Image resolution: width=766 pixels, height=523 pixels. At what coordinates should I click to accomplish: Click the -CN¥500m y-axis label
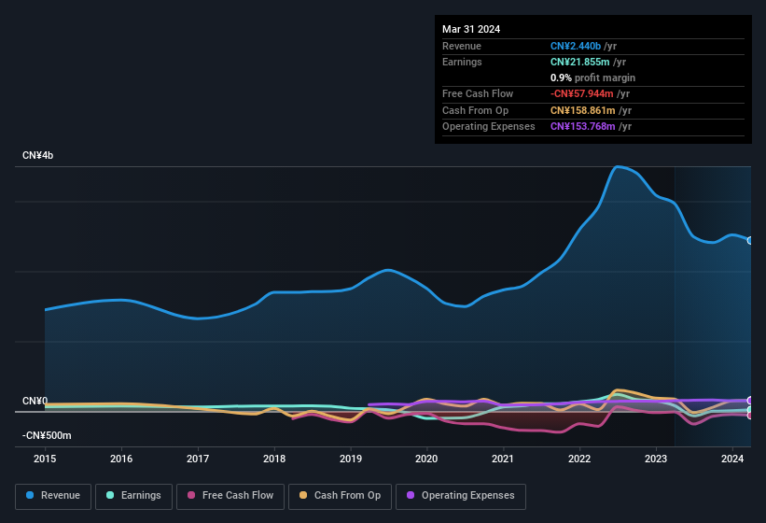47,435
